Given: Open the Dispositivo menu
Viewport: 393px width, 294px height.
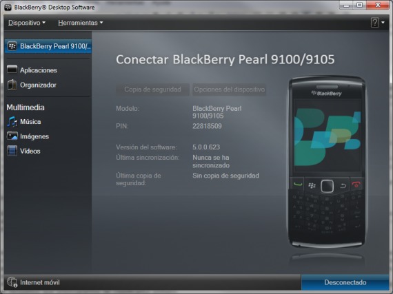Looking at the screenshot, I should pyautogui.click(x=27, y=23).
